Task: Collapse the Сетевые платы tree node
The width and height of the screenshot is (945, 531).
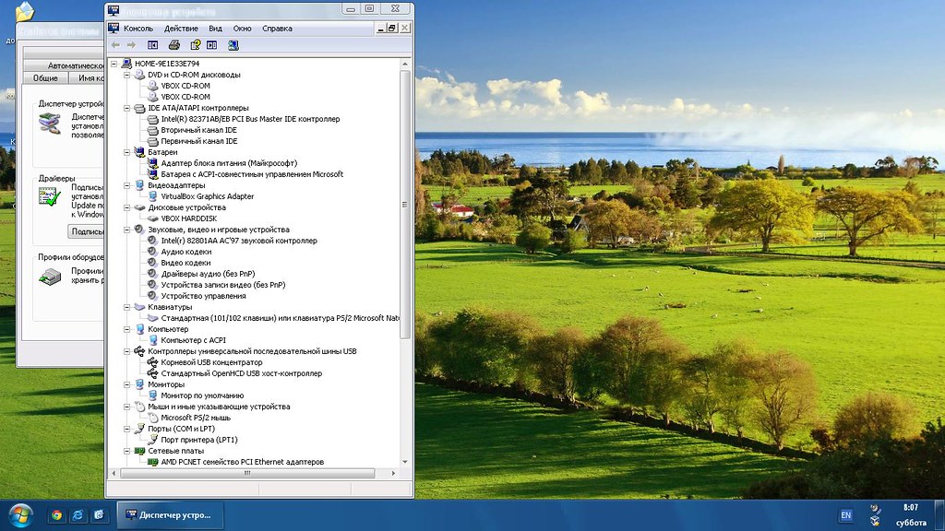Action: pyautogui.click(x=127, y=451)
